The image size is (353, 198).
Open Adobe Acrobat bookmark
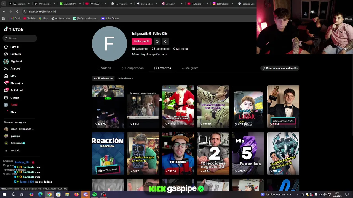[x=61, y=18]
